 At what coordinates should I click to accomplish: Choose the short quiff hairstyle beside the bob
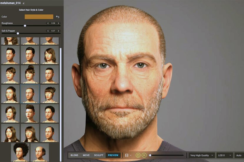tap(30, 55)
